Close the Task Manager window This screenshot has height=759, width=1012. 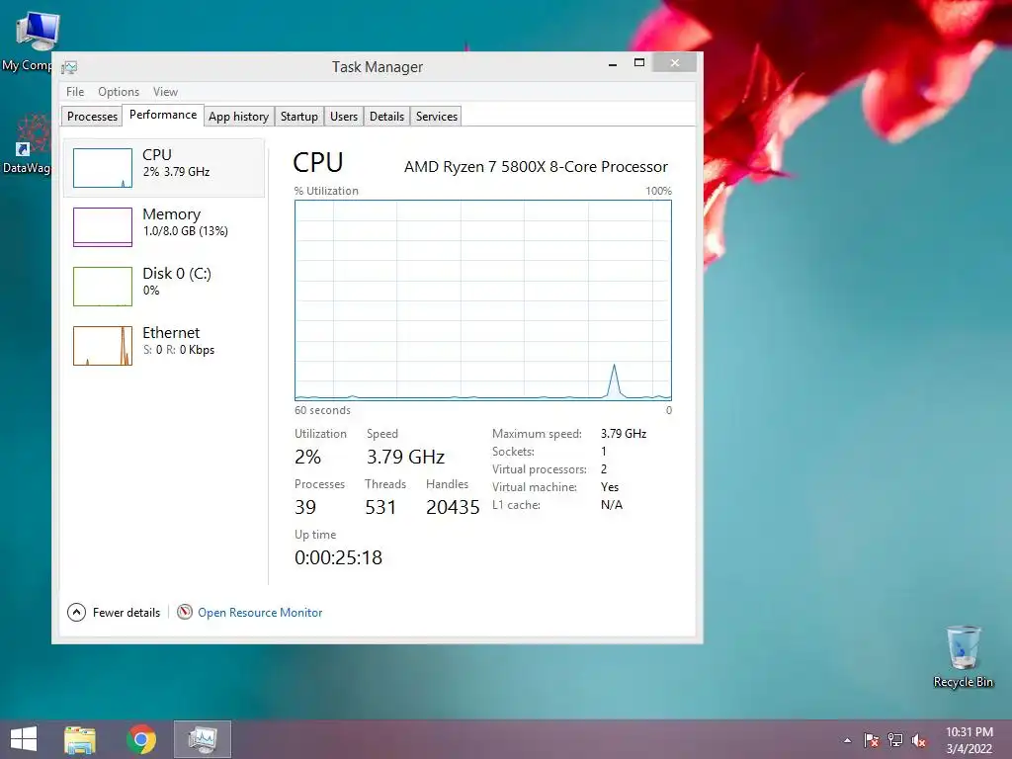[674, 62]
